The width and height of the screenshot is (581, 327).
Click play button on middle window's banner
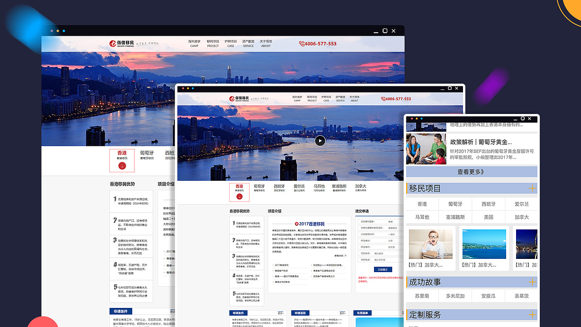point(320,141)
